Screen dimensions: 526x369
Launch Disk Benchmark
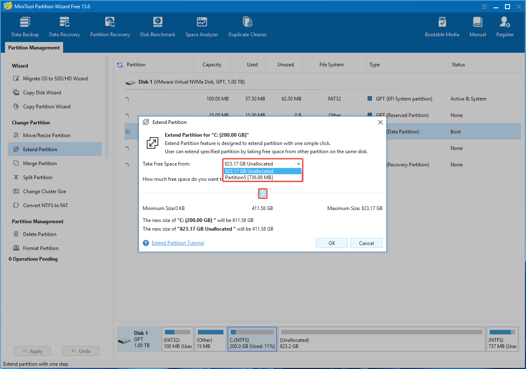(x=157, y=26)
